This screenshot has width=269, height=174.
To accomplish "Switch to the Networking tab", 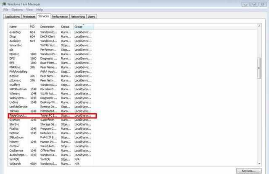I will coord(78,17).
